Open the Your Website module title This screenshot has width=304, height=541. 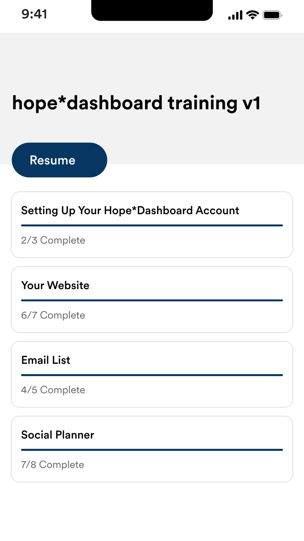tap(55, 285)
